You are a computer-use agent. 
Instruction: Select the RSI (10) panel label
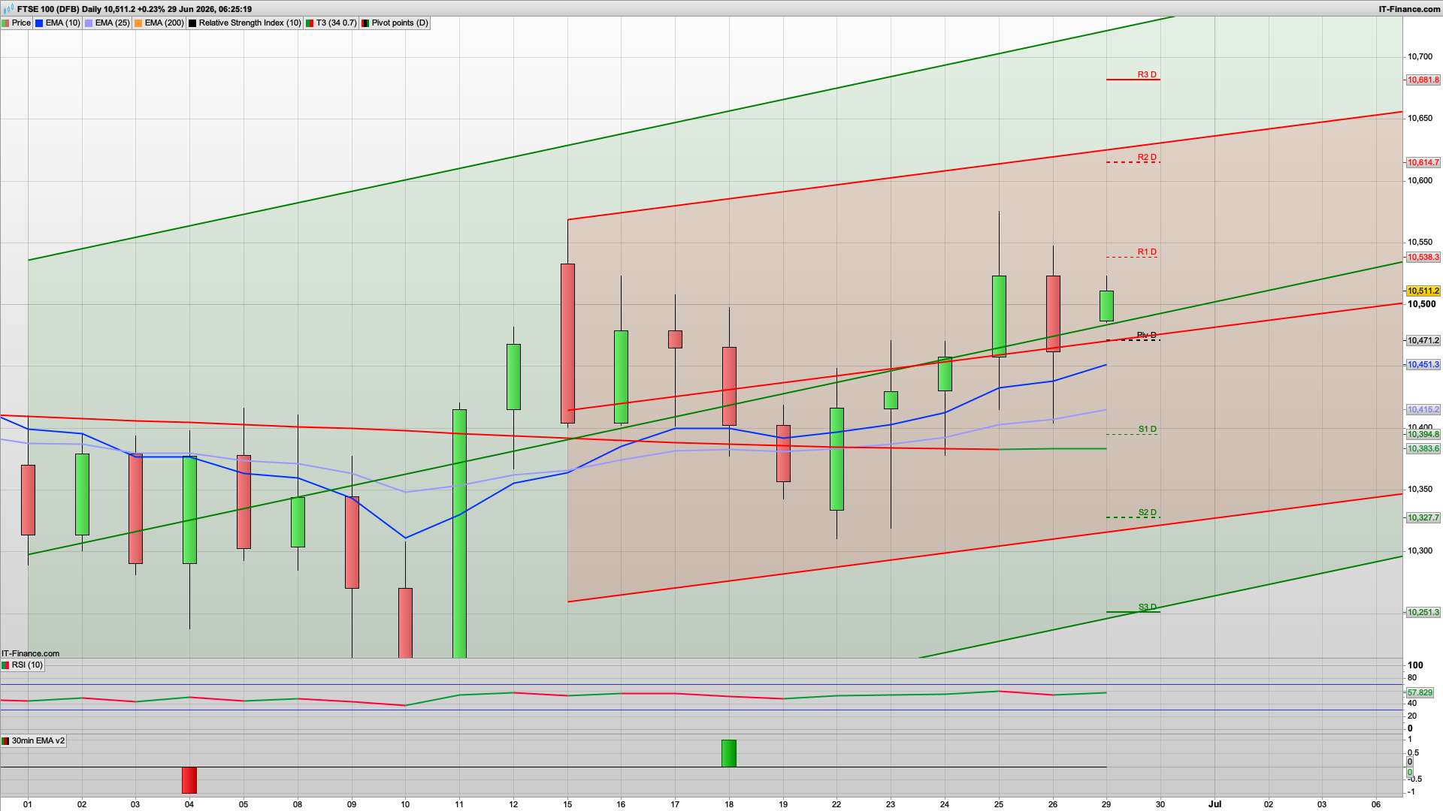[27, 665]
